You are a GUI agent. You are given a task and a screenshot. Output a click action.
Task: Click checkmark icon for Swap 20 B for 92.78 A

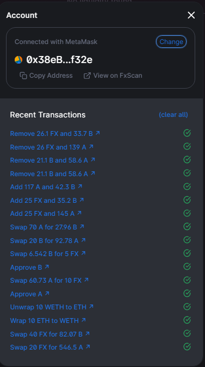click(187, 240)
